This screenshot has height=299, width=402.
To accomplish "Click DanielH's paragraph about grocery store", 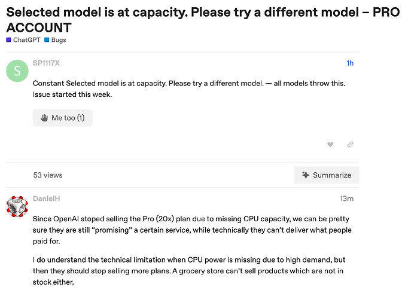I will click(189, 271).
